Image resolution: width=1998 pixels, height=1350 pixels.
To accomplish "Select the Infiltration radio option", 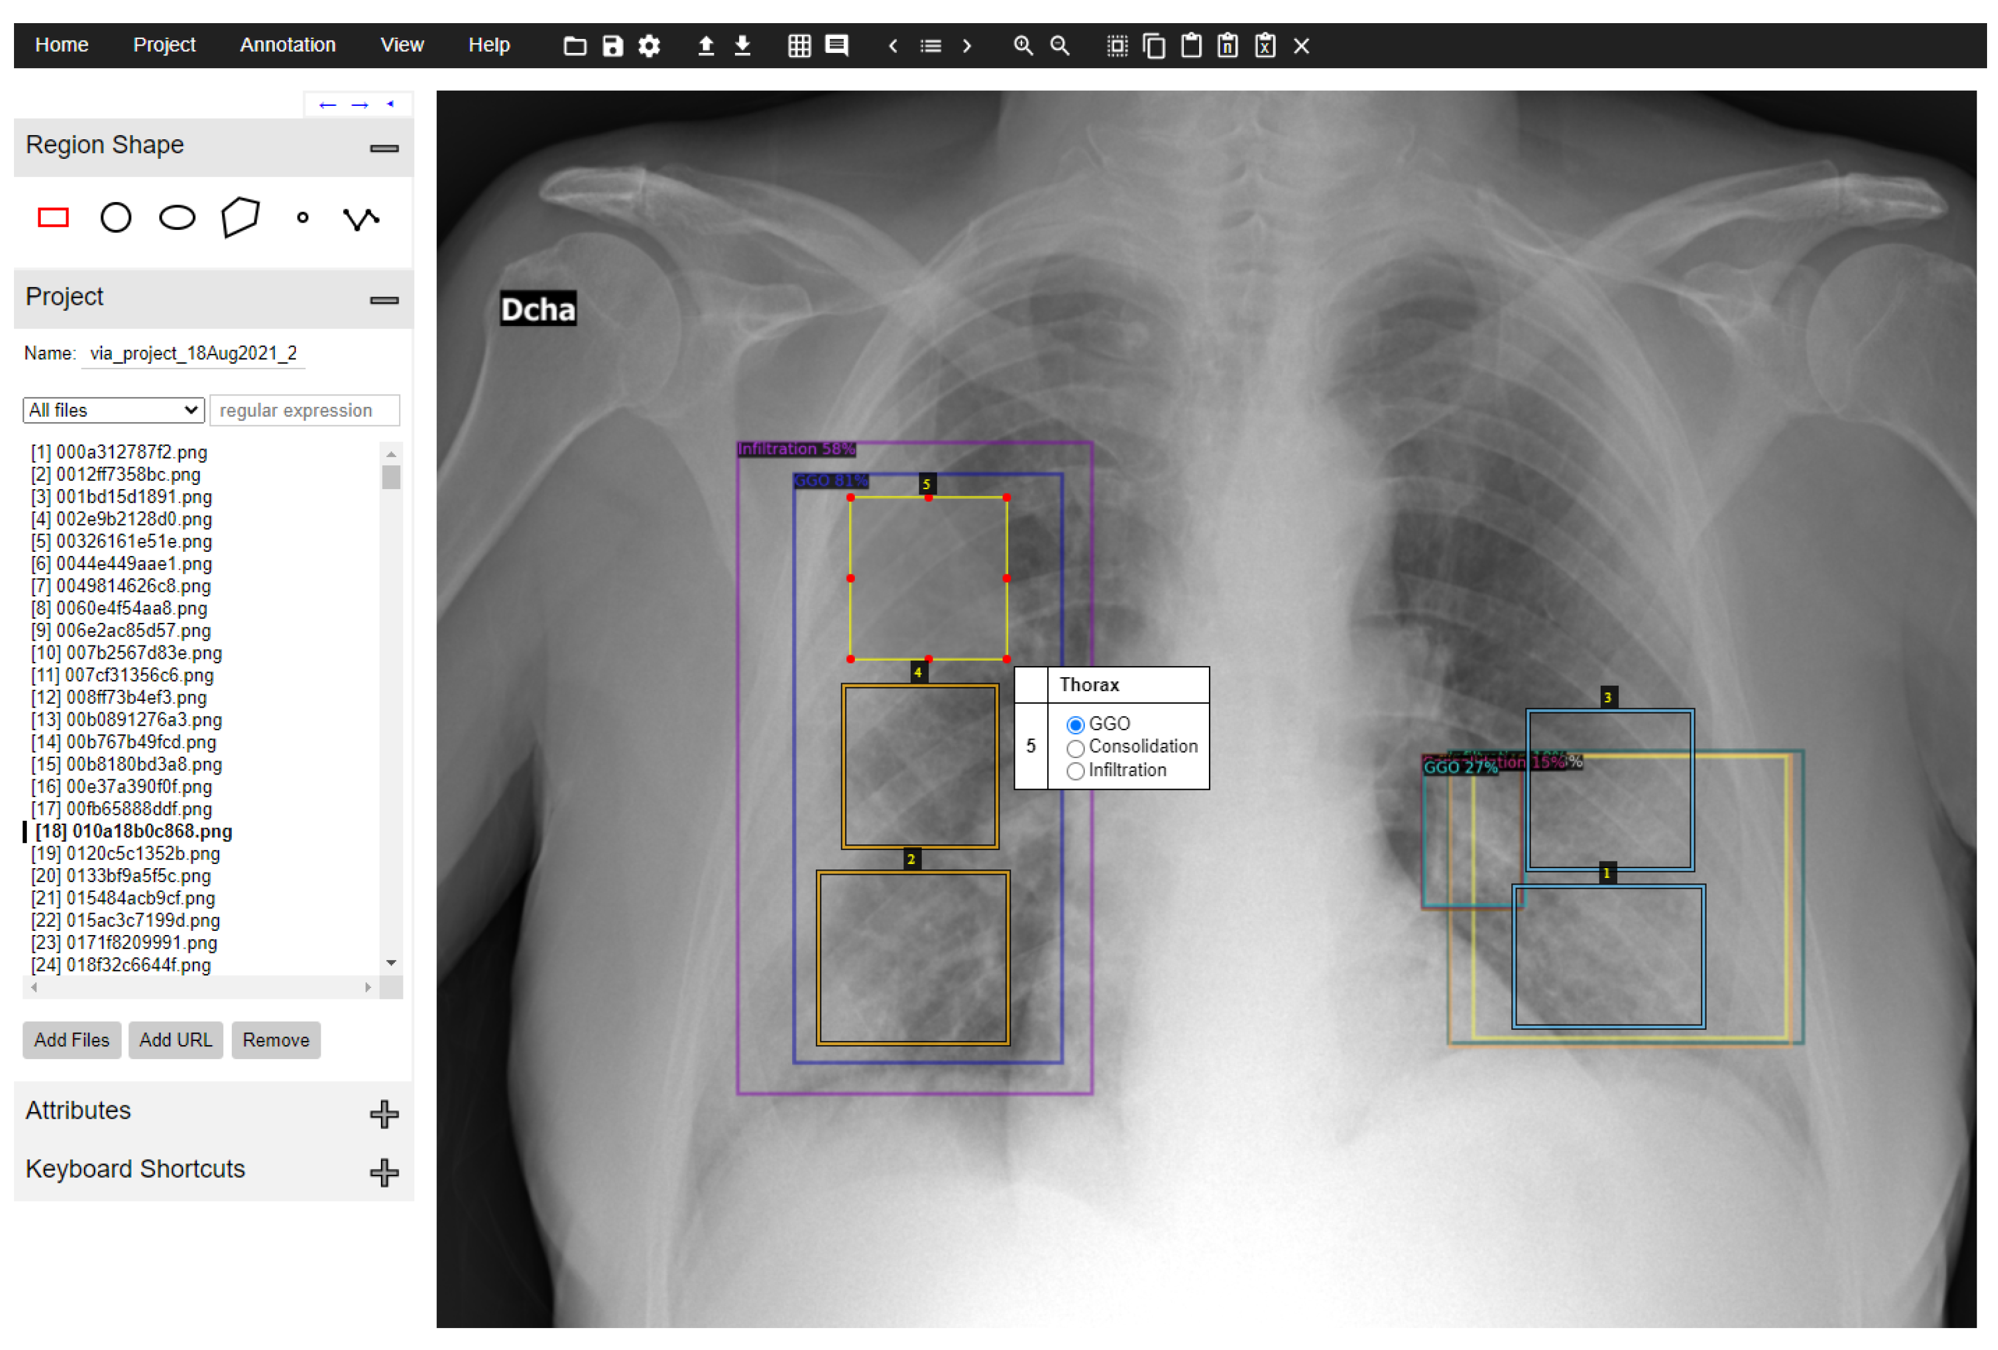I will 1074,771.
